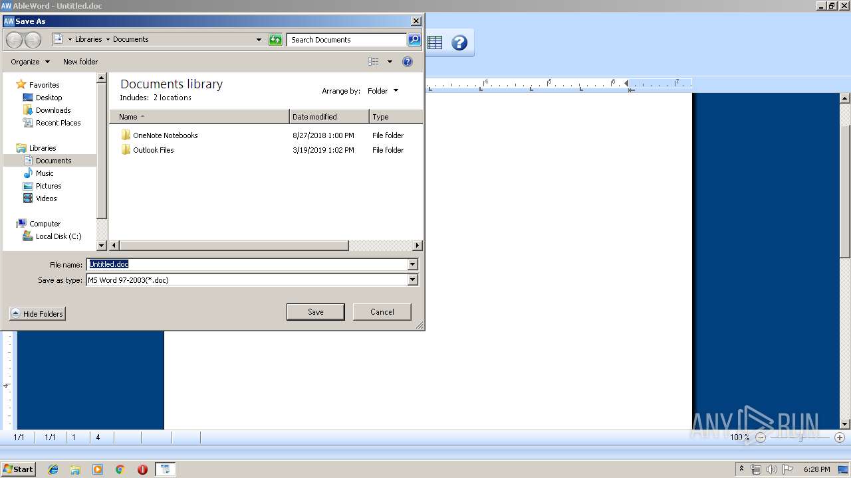
Task: Refresh the Documents location
Action: (275, 40)
